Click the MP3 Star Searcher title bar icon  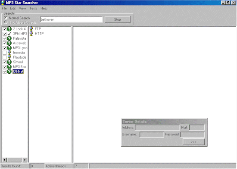pyautogui.click(x=3, y=3)
